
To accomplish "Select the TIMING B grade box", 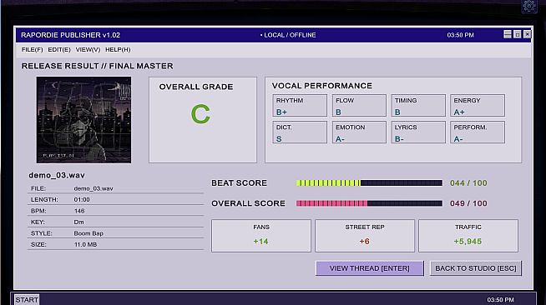I will click(x=418, y=105).
